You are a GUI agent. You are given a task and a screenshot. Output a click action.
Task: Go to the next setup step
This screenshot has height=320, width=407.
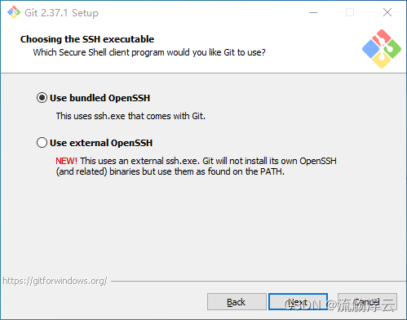(x=298, y=302)
